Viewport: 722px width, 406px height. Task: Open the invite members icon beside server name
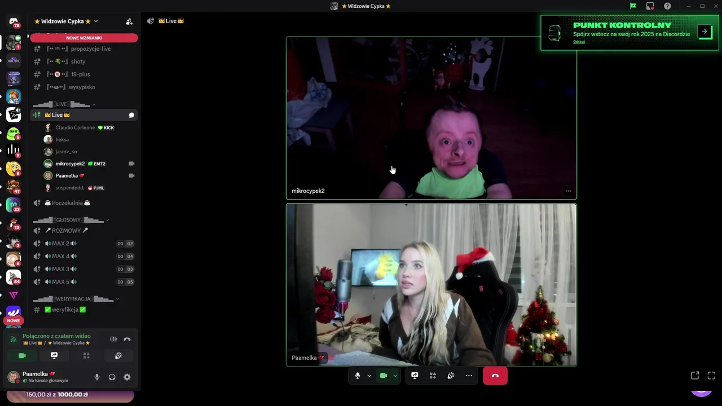129,21
